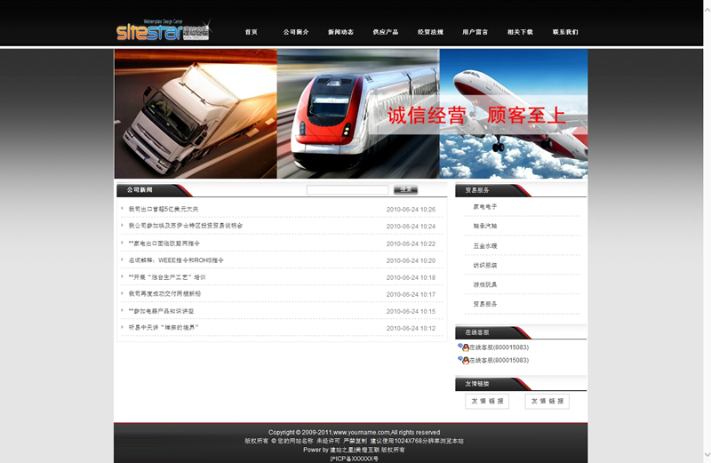The image size is (711, 463).
Task: Click the first 在线客服 QQ penguin icon
Action: pos(463,347)
